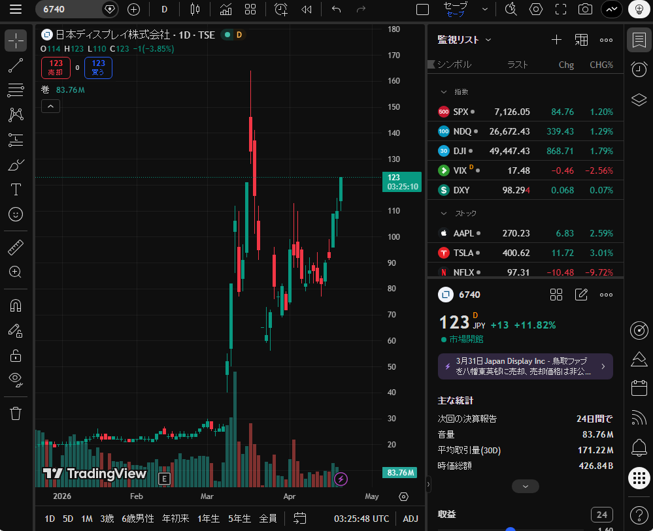Open watchlist advanced view table icon
Image resolution: width=653 pixels, height=531 pixels.
(x=581, y=40)
